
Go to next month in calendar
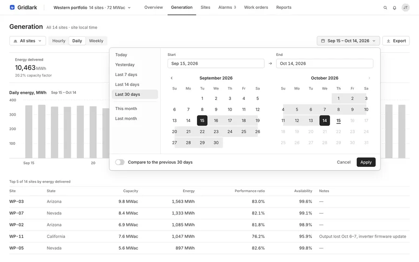(369, 78)
